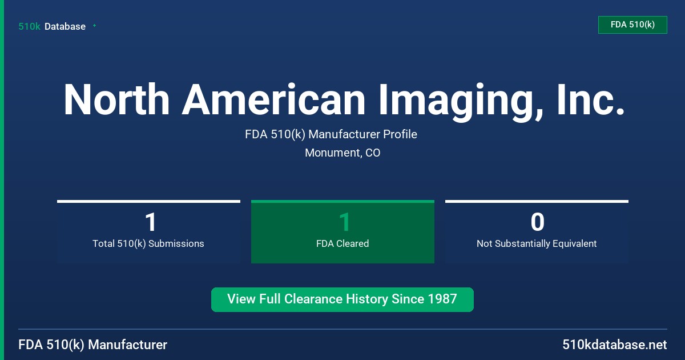The height and width of the screenshot is (360, 685).
Task: Click the North American Imaging, Inc. heading
Action: tap(344, 100)
